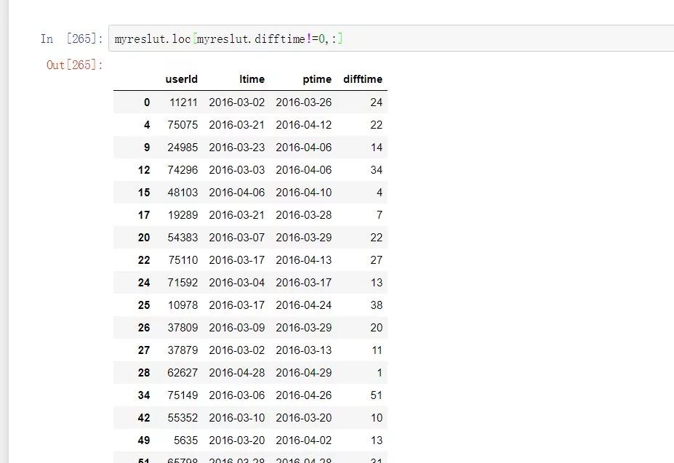
Task: Click userId cell 54383
Action: coord(182,237)
